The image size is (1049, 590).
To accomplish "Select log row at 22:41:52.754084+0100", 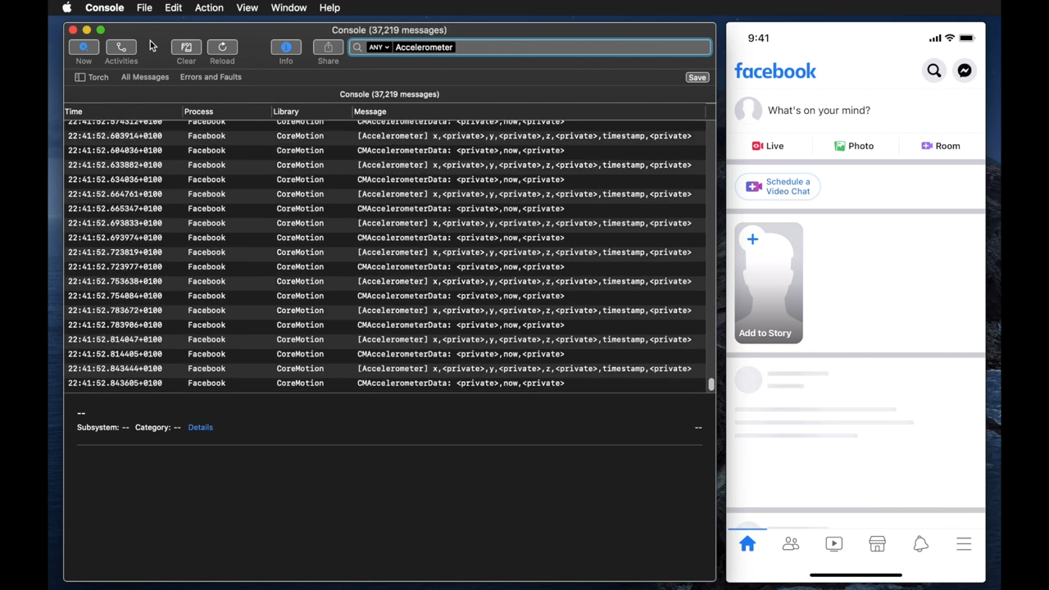I will point(386,296).
